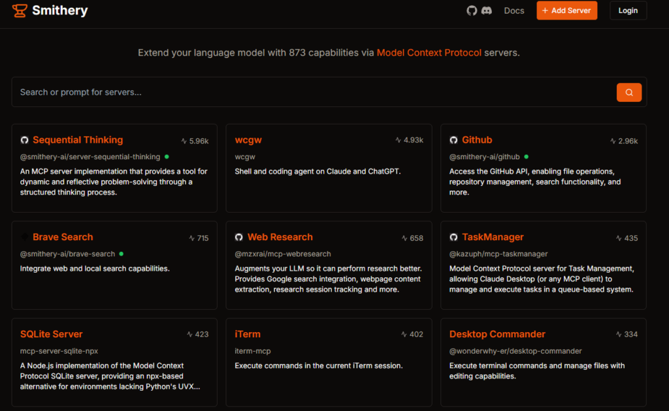Open Desktop Commander server title
669x411 pixels.
(x=497, y=334)
